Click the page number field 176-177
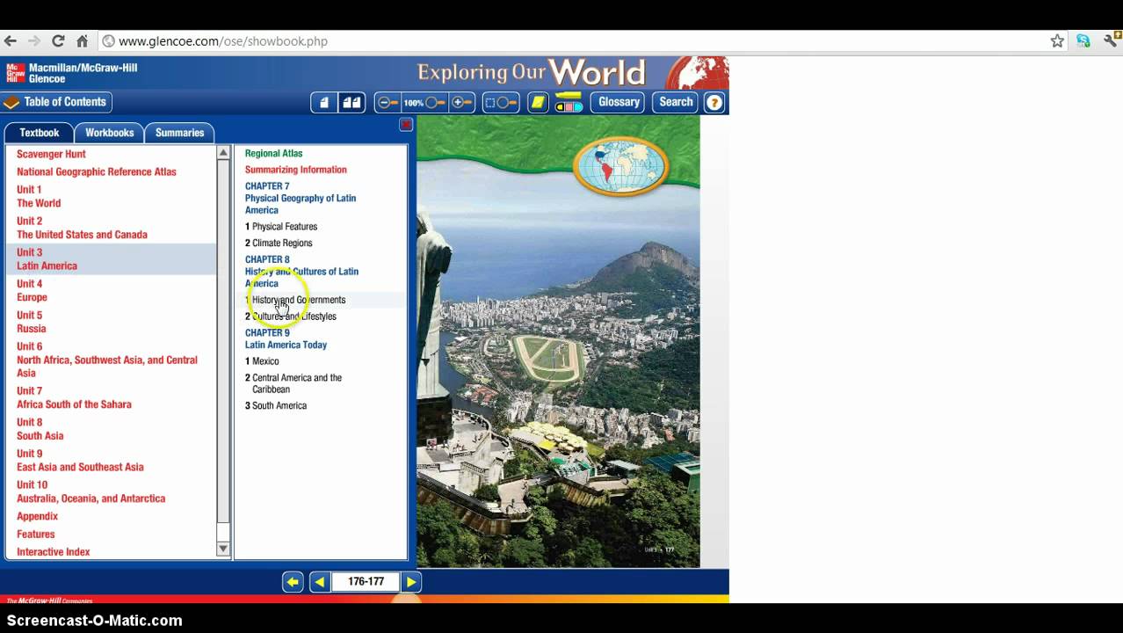Image resolution: width=1123 pixels, height=633 pixels. 366,581
